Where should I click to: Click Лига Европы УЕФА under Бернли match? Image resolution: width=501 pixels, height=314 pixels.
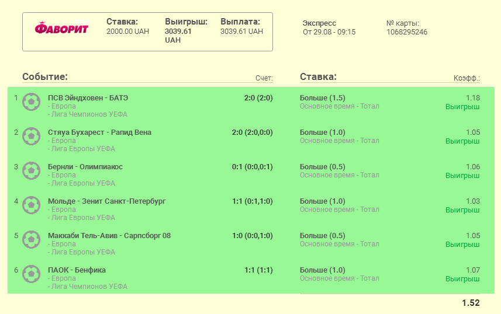click(x=81, y=183)
